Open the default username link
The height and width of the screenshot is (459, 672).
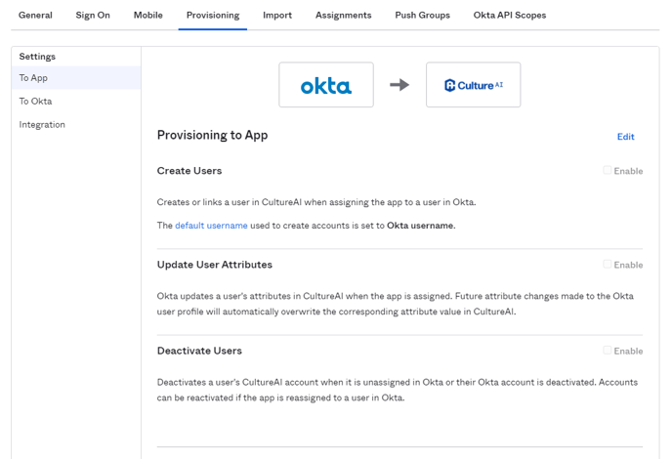click(211, 226)
